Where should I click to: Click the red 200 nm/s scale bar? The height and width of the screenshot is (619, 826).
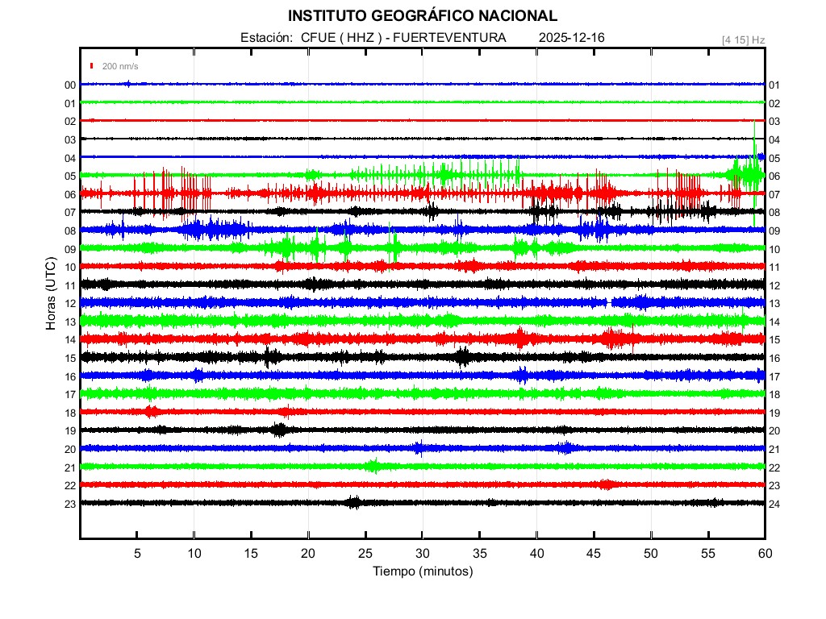point(93,66)
